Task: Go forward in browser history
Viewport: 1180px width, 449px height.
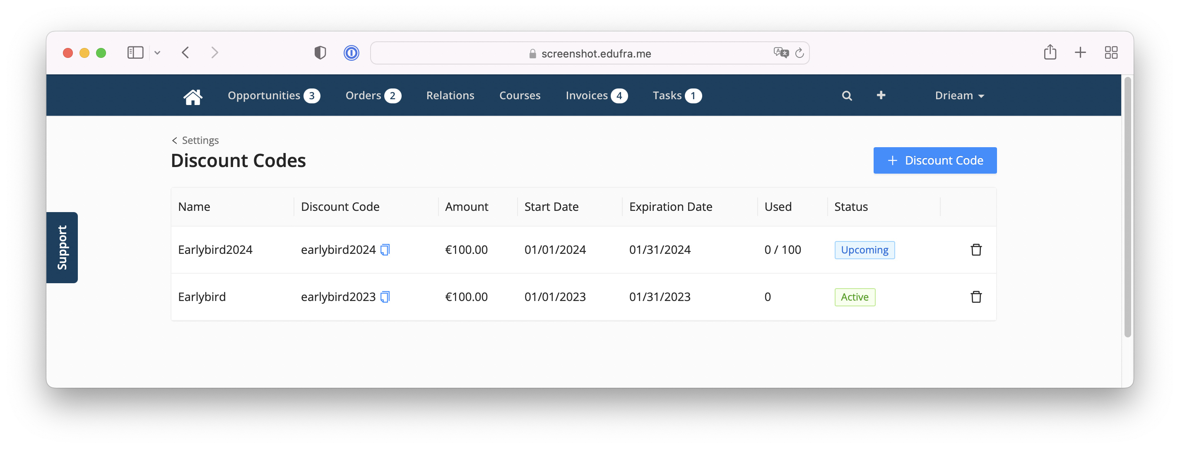Action: pos(214,53)
